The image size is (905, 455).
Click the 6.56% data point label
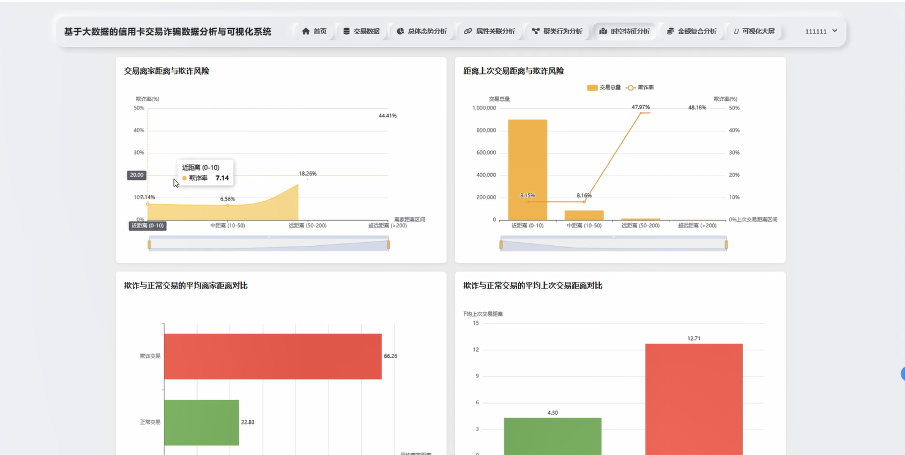[228, 199]
